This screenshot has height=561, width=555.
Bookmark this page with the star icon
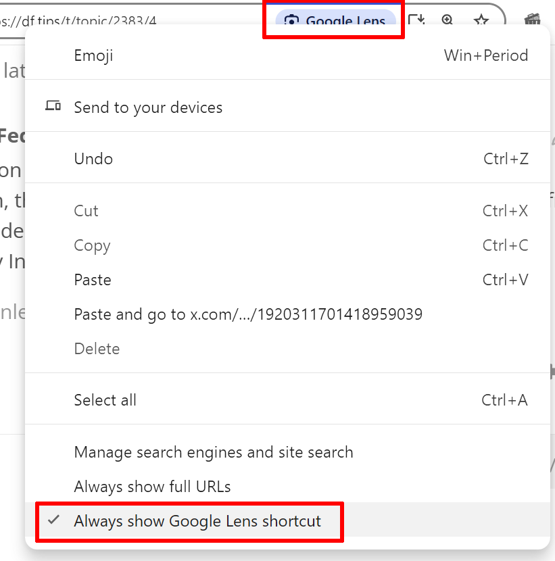pos(481,20)
